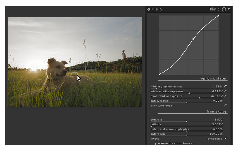
Task: Click the safety factor slider
Action: coord(186,101)
